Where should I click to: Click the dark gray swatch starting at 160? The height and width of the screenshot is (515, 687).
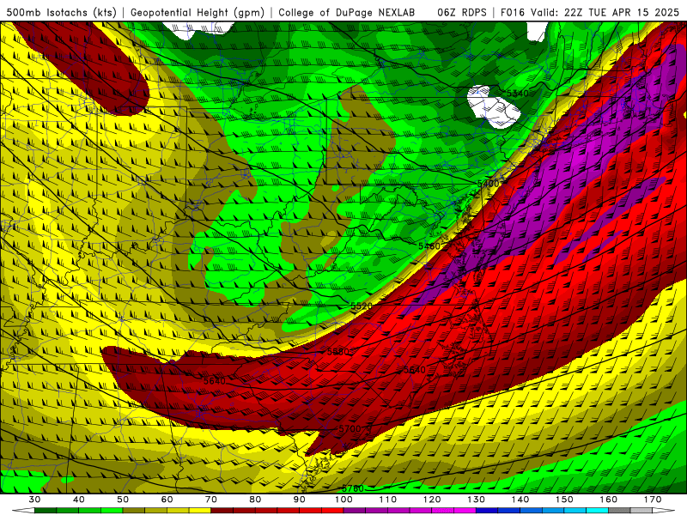coord(619,511)
